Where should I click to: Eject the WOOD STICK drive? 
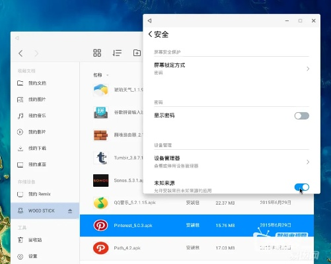pos(70,211)
